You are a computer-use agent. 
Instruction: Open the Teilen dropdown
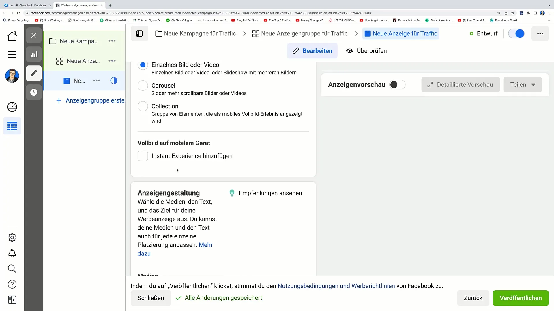coord(522,85)
